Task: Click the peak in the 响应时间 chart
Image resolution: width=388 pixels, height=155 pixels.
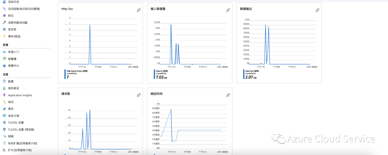Action: [x=171, y=110]
